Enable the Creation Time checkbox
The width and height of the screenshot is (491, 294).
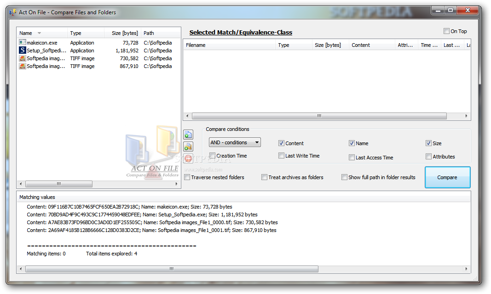point(212,155)
